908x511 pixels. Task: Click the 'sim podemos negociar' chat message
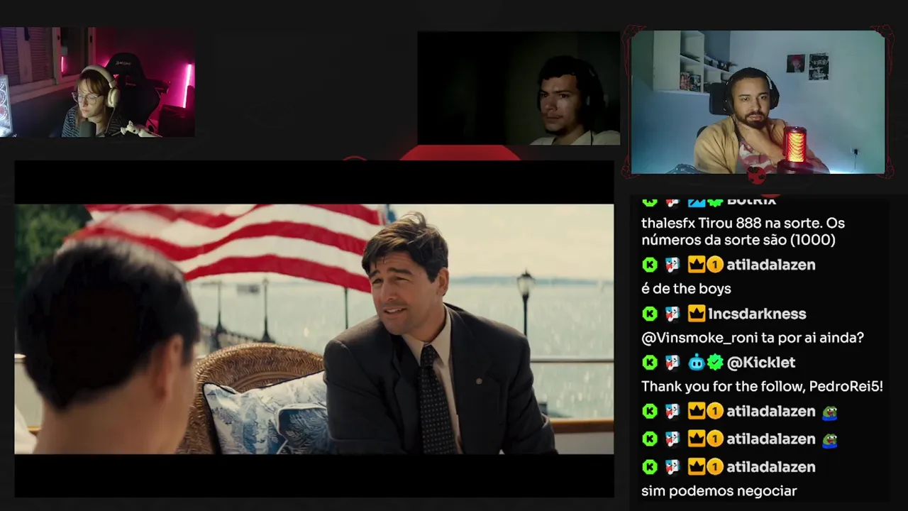coord(719,490)
